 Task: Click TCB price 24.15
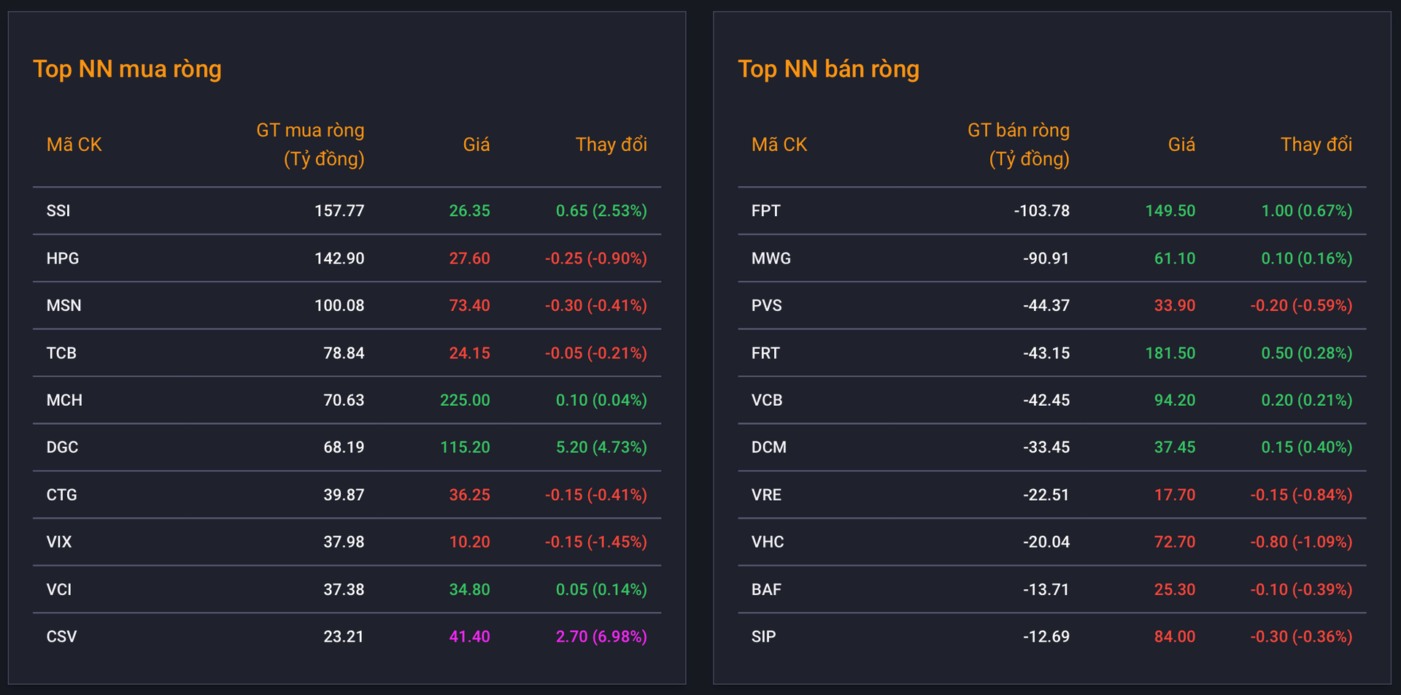pos(469,353)
